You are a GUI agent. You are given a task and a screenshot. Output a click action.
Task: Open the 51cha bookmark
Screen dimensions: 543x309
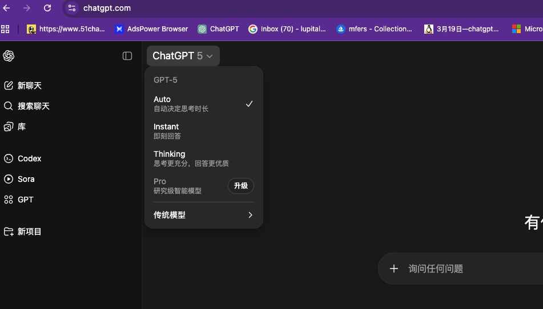tap(66, 29)
